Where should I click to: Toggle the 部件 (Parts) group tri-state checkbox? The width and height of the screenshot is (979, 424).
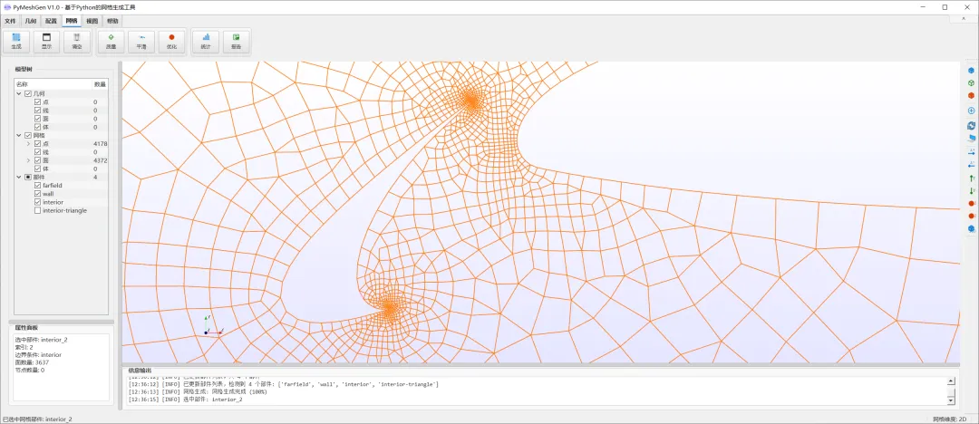28,178
